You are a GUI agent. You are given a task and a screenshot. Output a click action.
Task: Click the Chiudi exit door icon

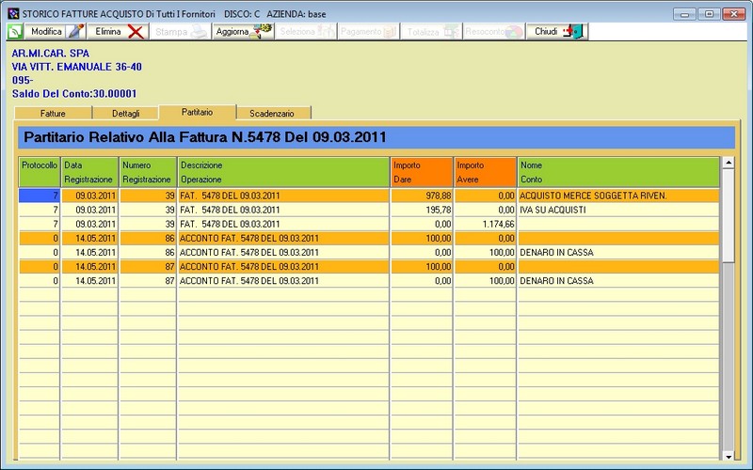point(573,32)
